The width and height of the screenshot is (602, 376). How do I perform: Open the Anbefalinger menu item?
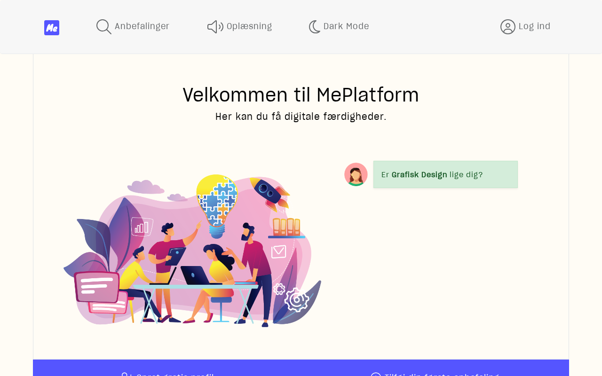133,27
